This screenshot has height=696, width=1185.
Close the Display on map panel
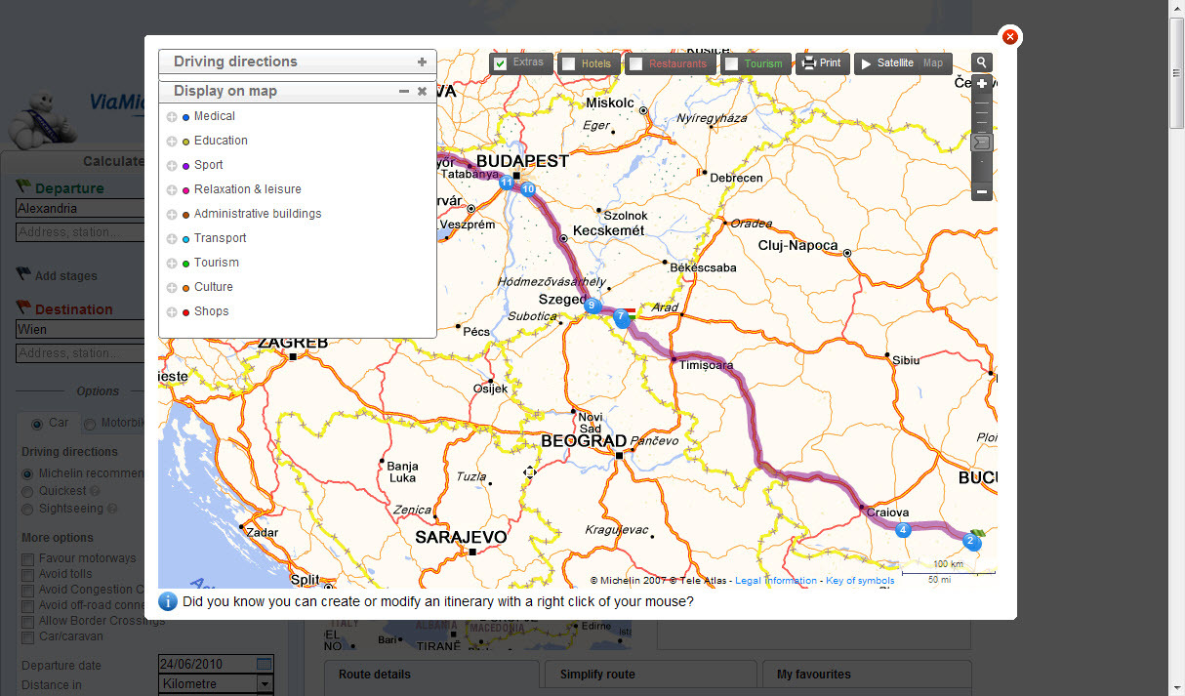tap(423, 91)
